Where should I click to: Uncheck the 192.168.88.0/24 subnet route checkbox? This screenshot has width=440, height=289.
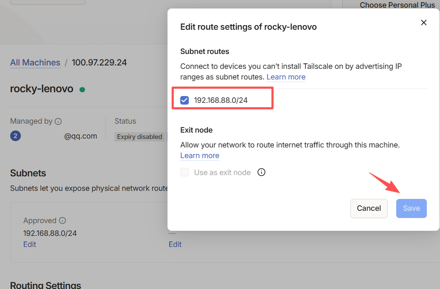coord(185,100)
